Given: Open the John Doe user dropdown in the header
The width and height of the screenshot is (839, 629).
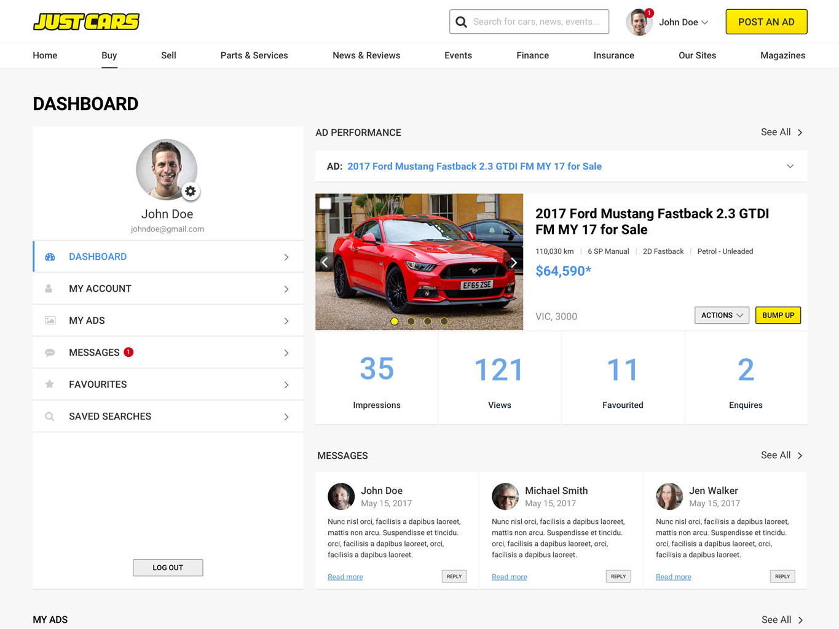Looking at the screenshot, I should coord(683,22).
